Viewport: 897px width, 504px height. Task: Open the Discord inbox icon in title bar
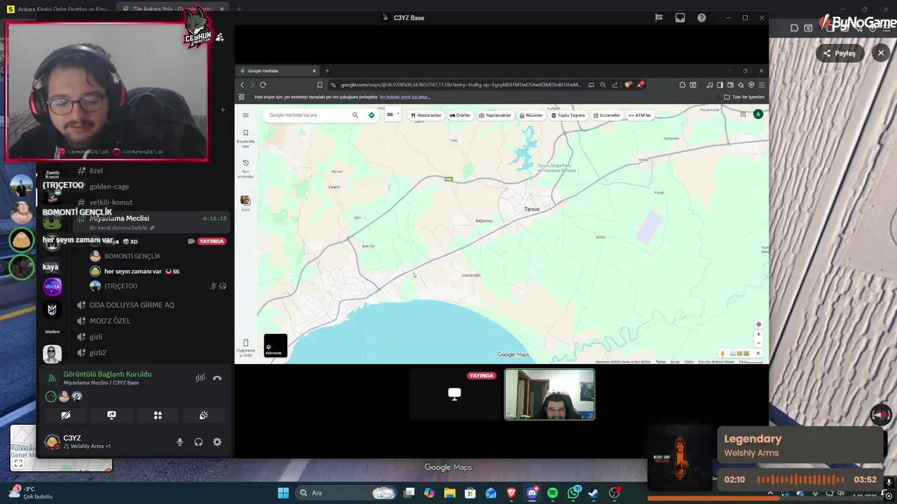(680, 17)
